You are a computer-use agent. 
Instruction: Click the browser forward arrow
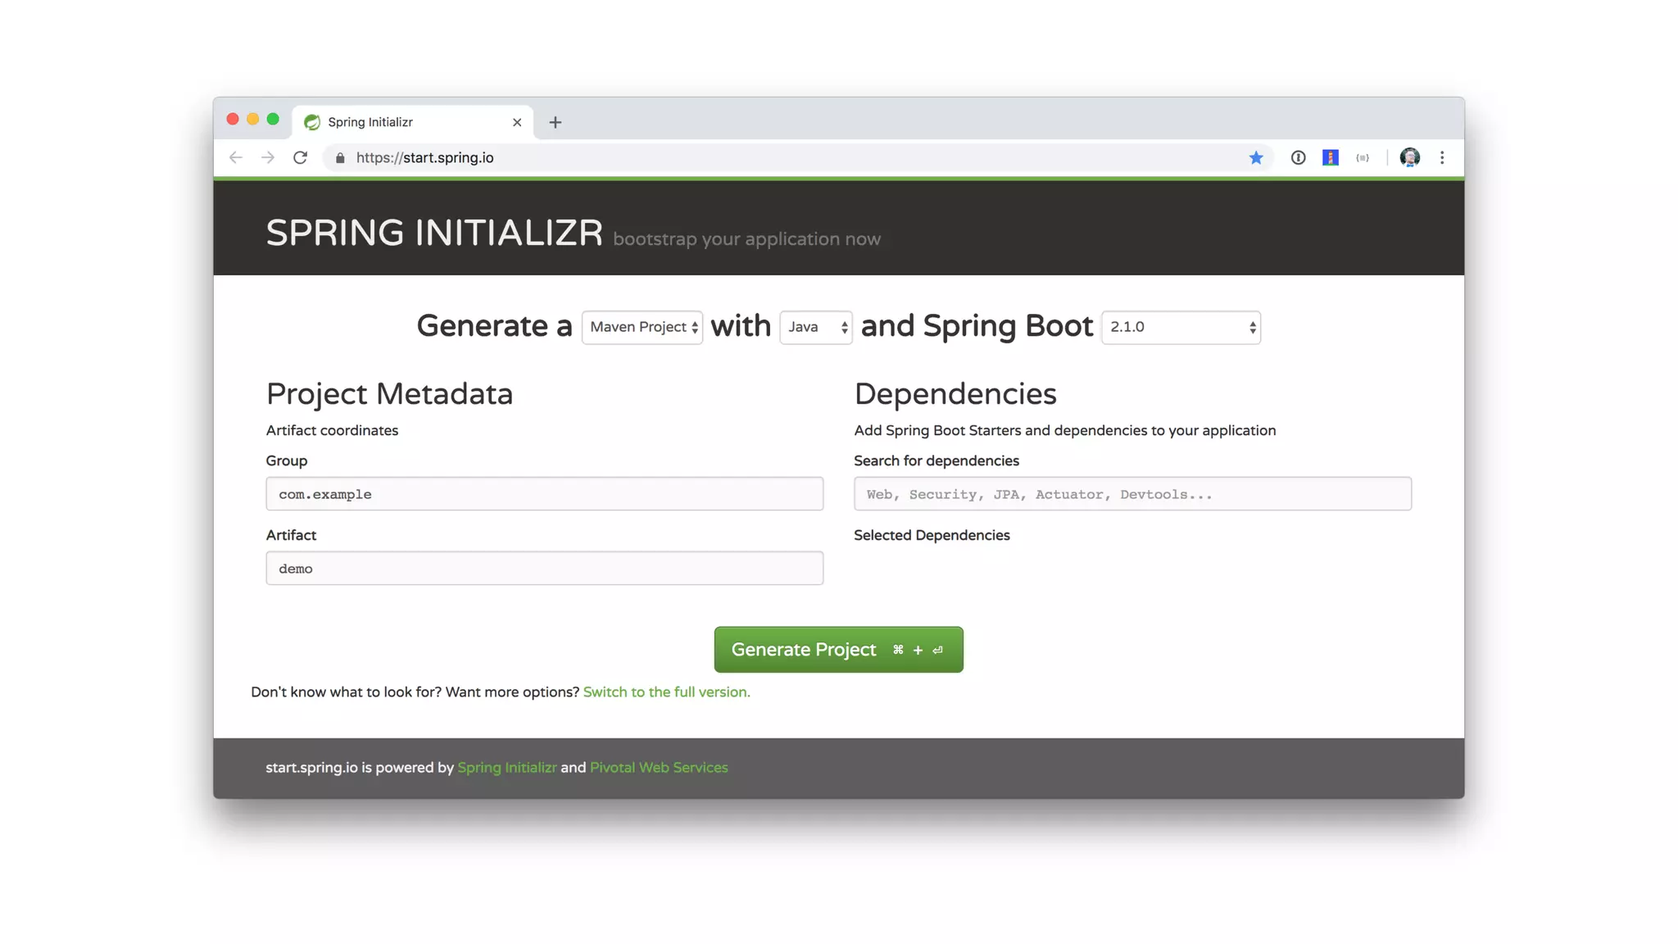click(268, 157)
